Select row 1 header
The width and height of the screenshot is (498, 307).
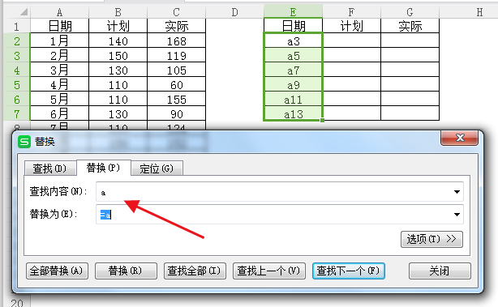click(x=16, y=26)
